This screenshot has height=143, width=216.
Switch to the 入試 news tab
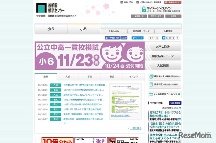click(68, 77)
